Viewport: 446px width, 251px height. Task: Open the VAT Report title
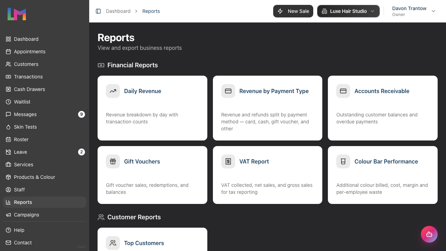coord(254,161)
